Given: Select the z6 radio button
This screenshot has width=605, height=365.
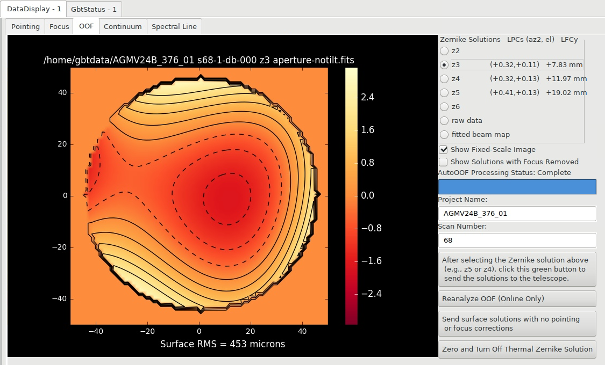Looking at the screenshot, I should click(445, 107).
